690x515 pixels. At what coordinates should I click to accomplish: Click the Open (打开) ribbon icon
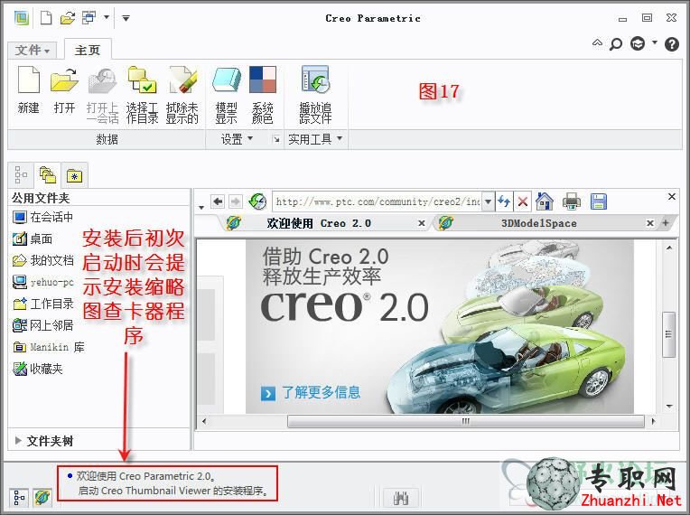click(x=64, y=80)
